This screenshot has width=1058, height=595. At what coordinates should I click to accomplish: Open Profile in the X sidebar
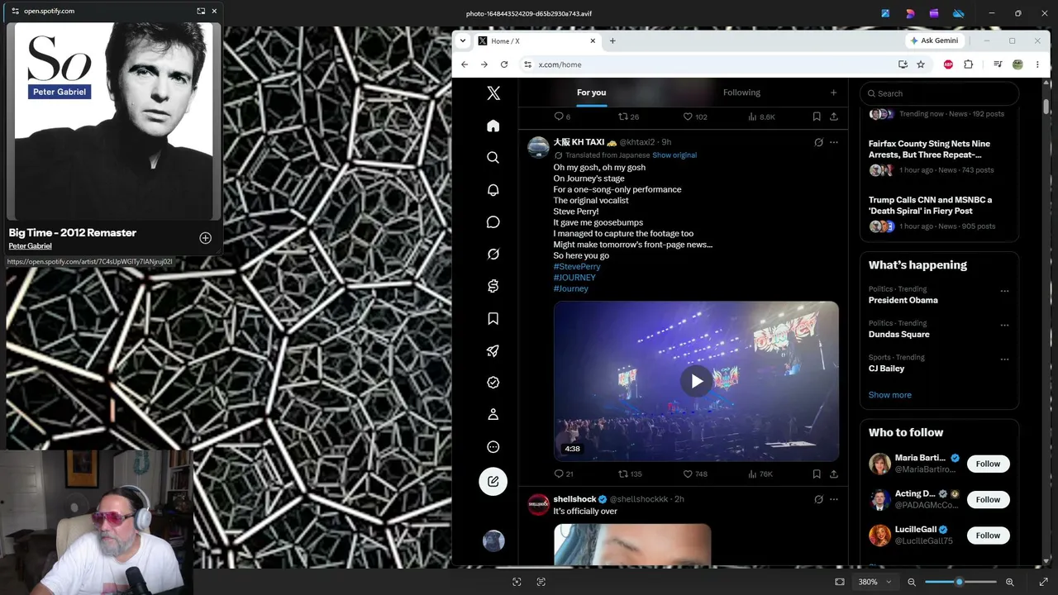(x=493, y=415)
